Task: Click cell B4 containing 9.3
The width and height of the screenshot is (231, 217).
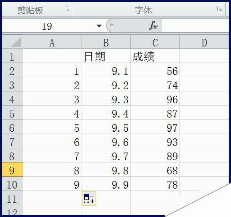Action: [x=106, y=99]
